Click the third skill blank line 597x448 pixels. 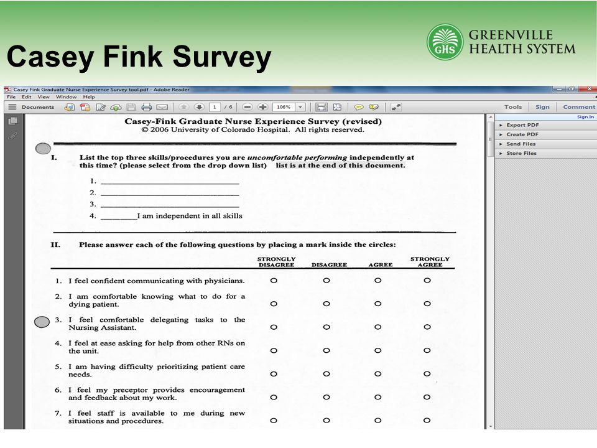point(170,205)
